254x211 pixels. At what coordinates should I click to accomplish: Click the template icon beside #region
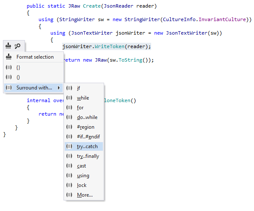(69, 127)
